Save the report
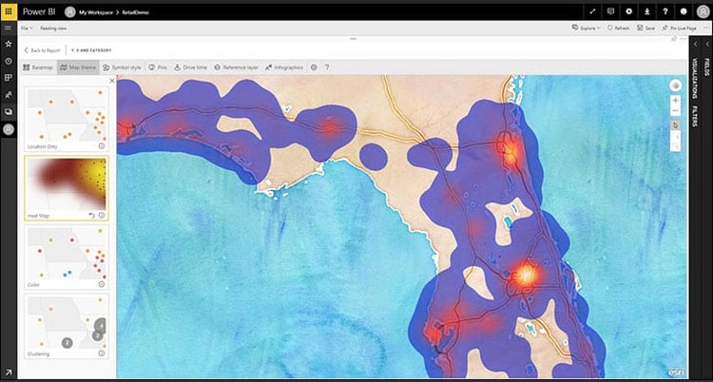 point(646,29)
